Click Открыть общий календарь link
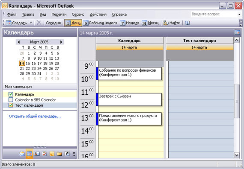Viewport: 244px width, 169px height. (x=35, y=116)
